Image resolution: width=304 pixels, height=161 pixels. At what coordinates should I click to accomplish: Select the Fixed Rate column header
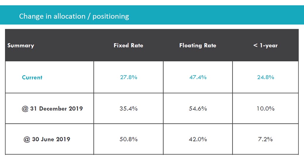(128, 45)
